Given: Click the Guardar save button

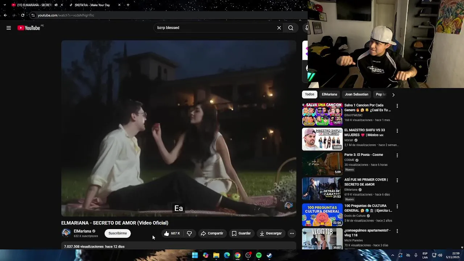Looking at the screenshot, I should 241,233.
